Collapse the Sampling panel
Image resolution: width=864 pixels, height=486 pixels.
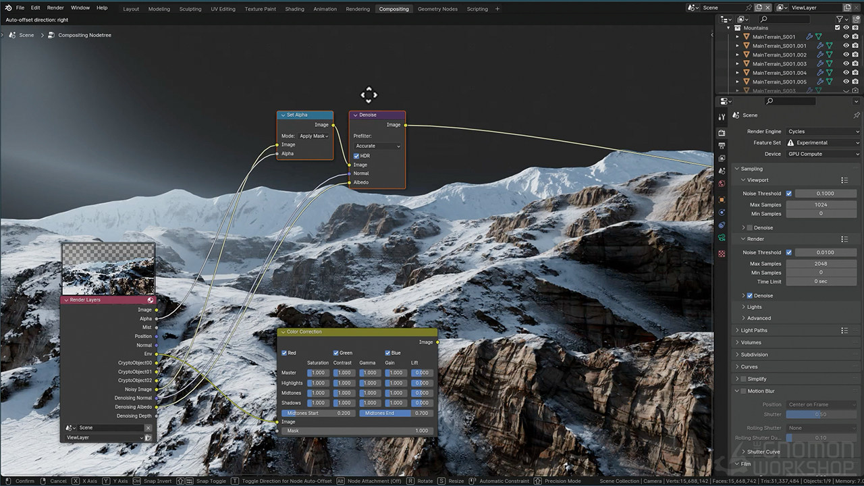737,169
